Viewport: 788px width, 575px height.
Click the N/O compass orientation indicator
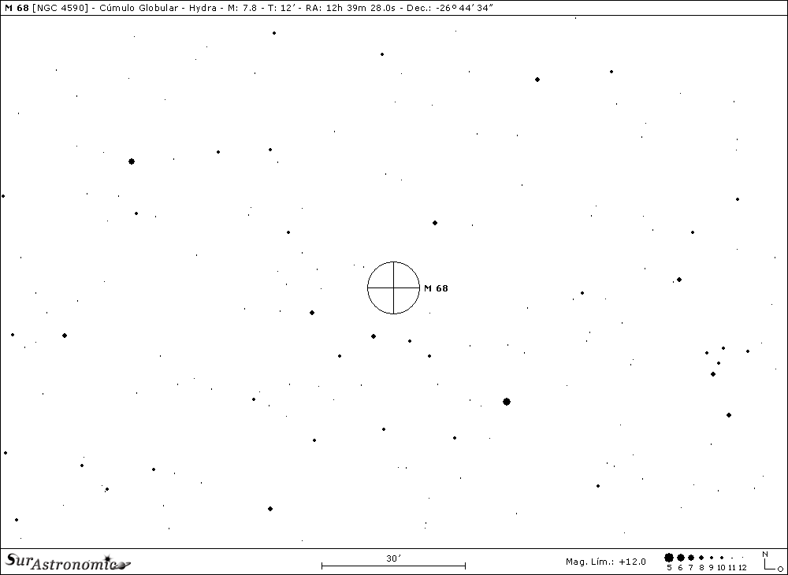coord(770,561)
